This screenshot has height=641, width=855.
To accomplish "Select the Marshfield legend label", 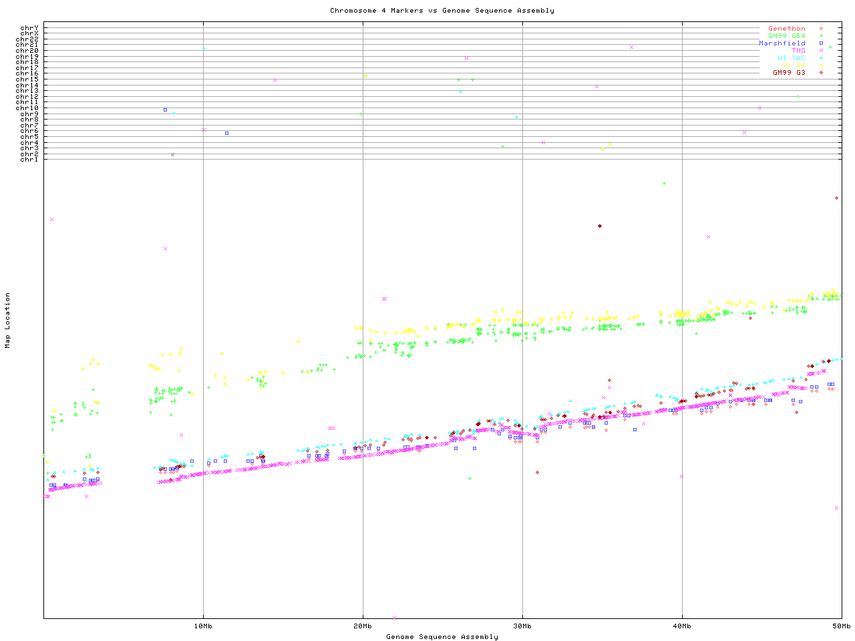I will tap(782, 43).
